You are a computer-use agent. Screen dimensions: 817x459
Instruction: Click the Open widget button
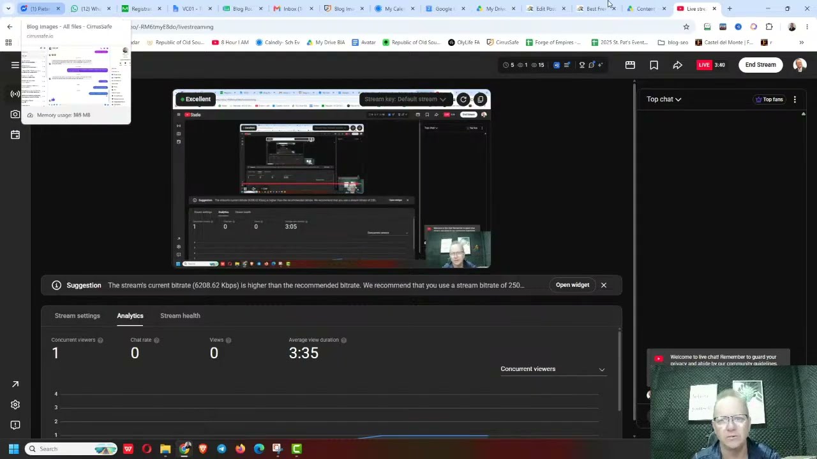pos(573,285)
